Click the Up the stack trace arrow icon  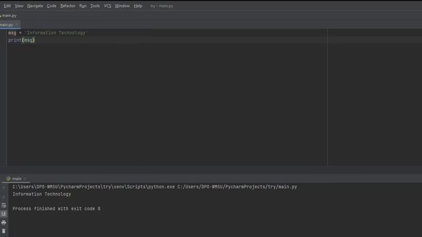point(4,188)
